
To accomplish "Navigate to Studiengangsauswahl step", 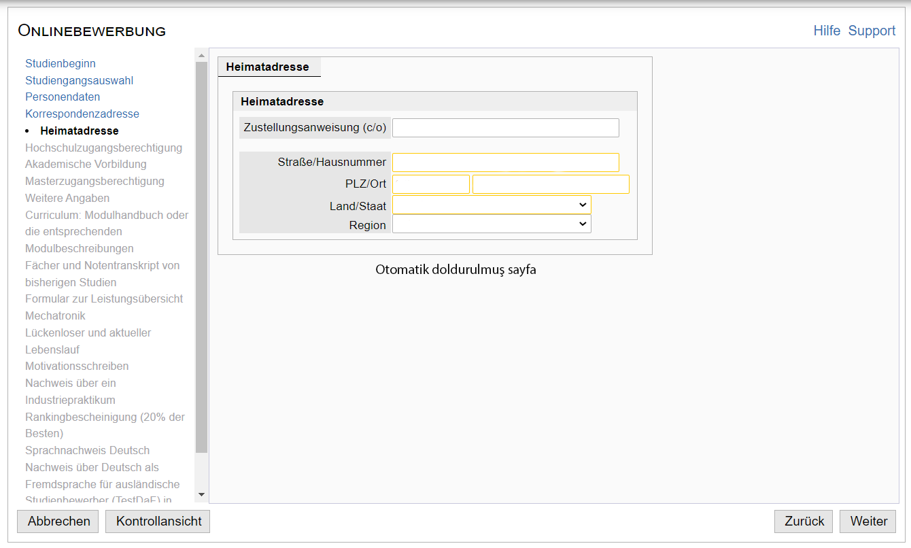I will 79,80.
